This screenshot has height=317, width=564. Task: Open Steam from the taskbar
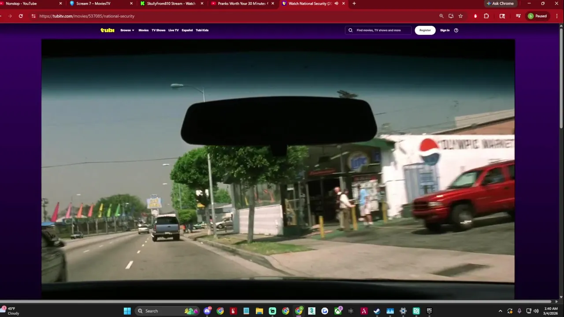click(377, 311)
